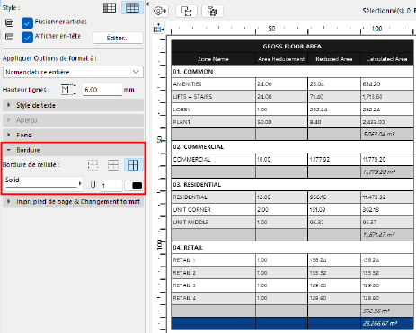Viewport: 416px width, 333px height.
Task: Click the RETAIL 1 cell
Action: [x=213, y=260]
